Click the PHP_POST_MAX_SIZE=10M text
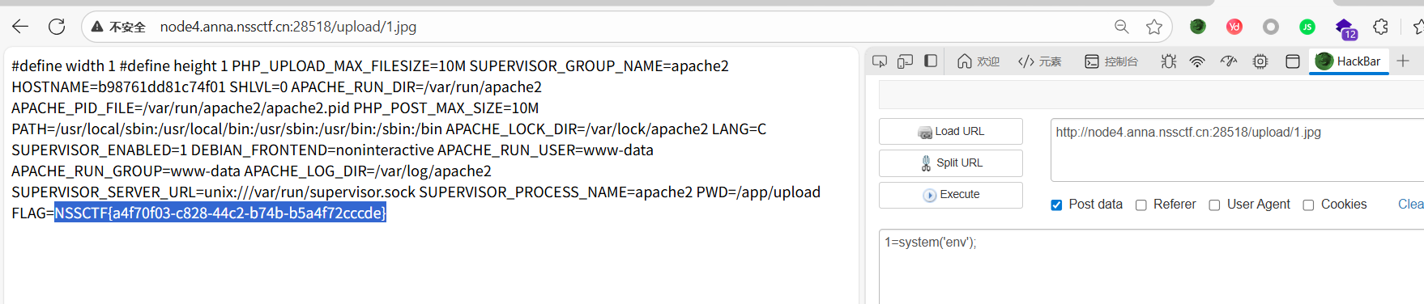The image size is (1424, 304). [446, 108]
